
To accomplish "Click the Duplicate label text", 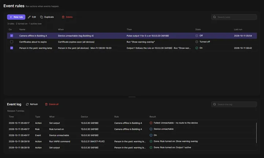I will (x=49, y=17).
